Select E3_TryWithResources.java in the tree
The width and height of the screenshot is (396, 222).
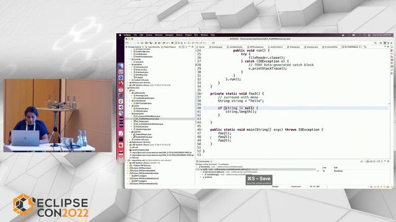147,119
